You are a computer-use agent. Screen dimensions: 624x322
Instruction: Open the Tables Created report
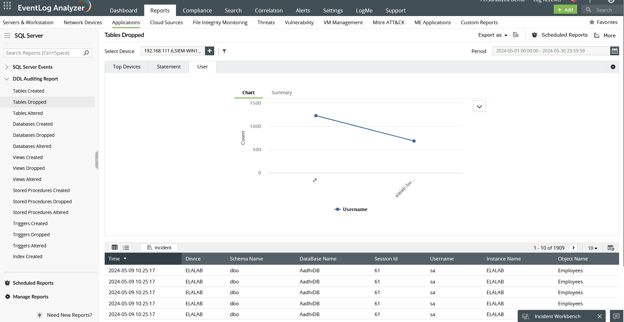[28, 91]
